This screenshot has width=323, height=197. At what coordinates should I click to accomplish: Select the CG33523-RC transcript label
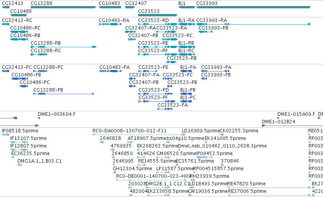pyautogui.click(x=178, y=36)
